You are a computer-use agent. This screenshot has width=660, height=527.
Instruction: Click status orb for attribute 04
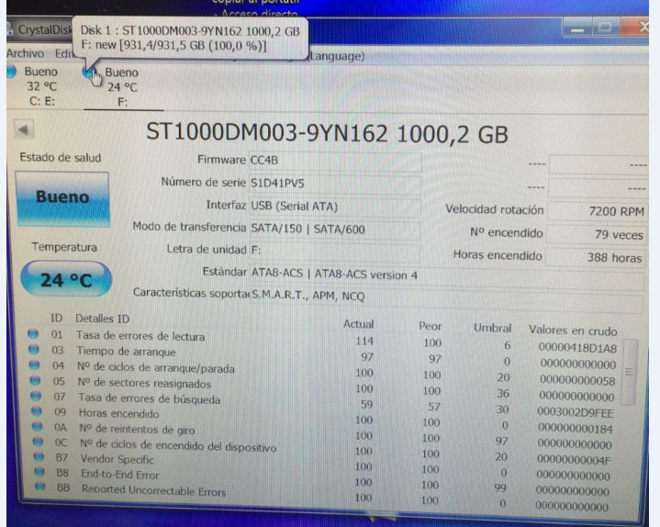[35, 364]
